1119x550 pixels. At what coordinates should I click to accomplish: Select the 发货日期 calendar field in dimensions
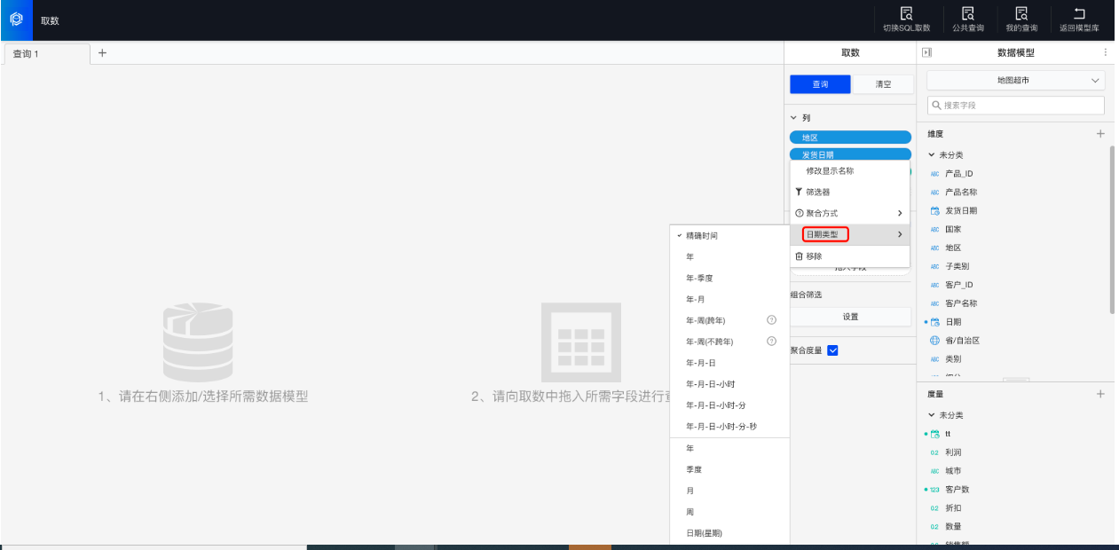(961, 211)
